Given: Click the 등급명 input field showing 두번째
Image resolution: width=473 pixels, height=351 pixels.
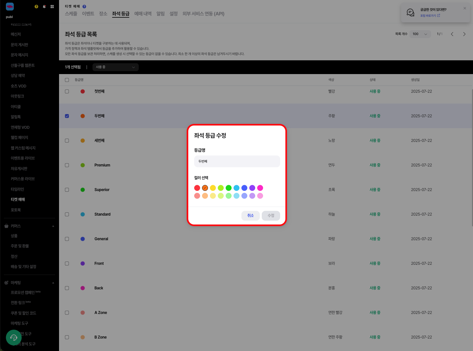Looking at the screenshot, I should [237, 161].
